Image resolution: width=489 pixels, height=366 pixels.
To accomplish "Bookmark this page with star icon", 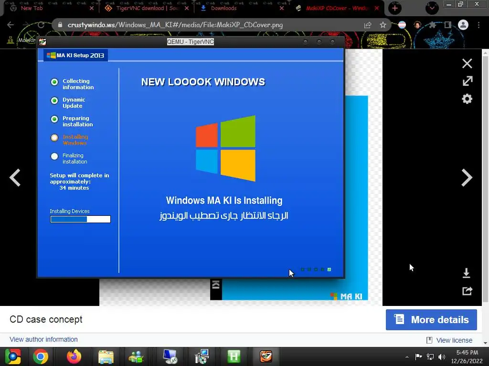I will click(x=383, y=25).
